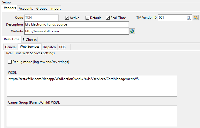Click the "WSDL" label text

pyautogui.click(x=12, y=73)
